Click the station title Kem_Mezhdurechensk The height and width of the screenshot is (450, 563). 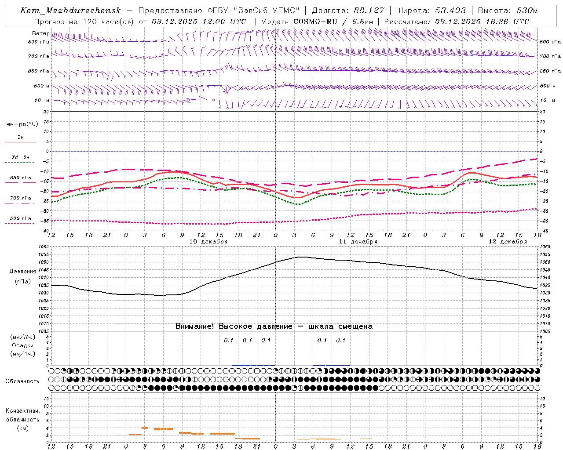pos(70,11)
